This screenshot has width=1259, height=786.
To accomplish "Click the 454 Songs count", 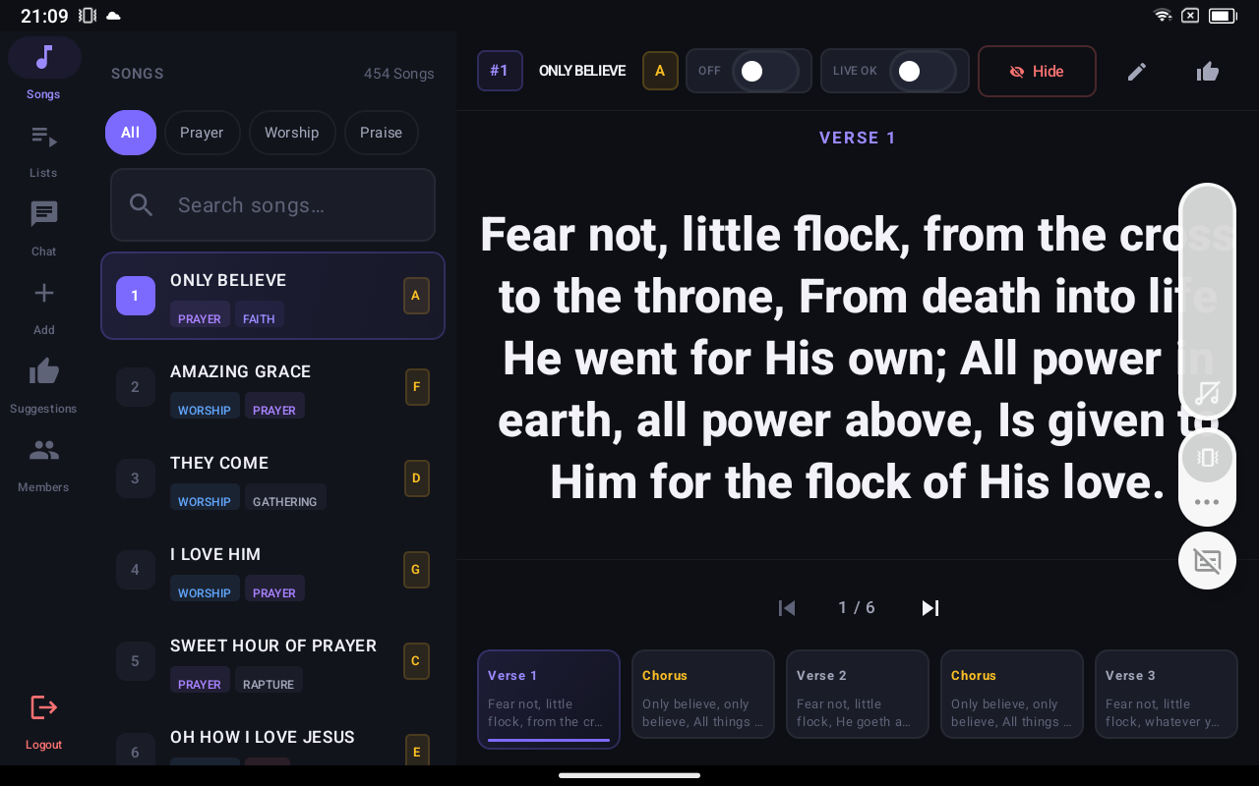I will pyautogui.click(x=399, y=74).
